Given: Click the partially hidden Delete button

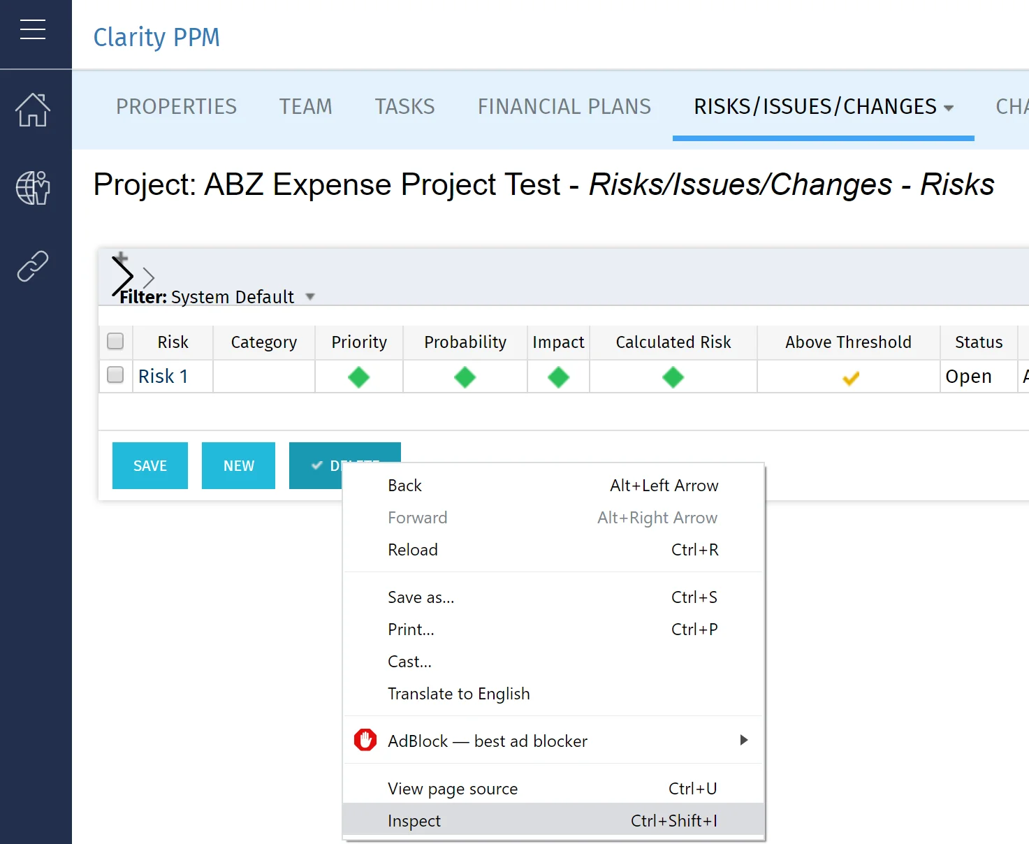Looking at the screenshot, I should click(x=315, y=465).
